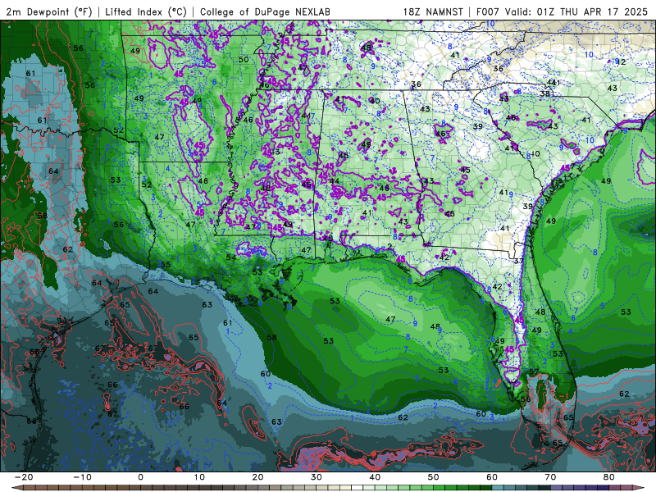Click the '54' dewpoint value in Louisiana
The image size is (656, 492).
[x=231, y=257]
